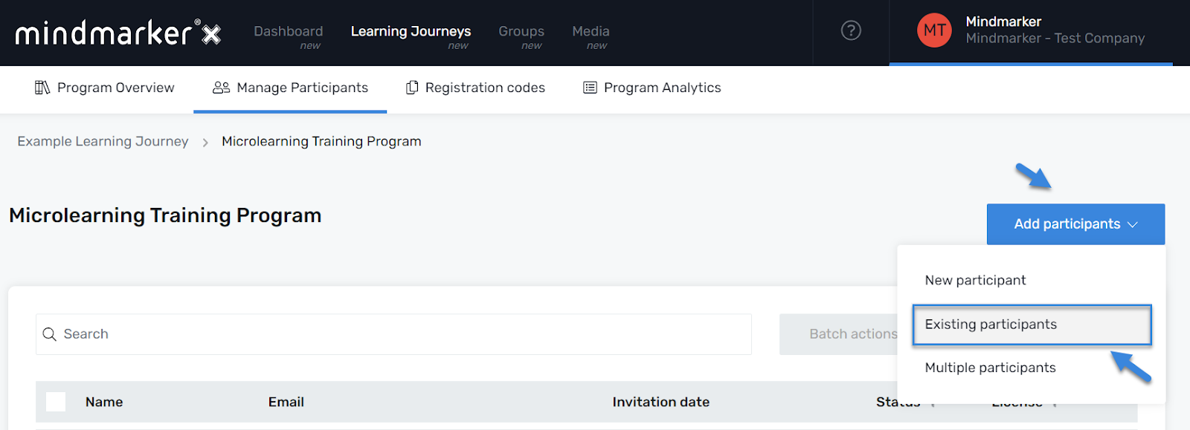Open the Batch actions dropdown

(839, 334)
